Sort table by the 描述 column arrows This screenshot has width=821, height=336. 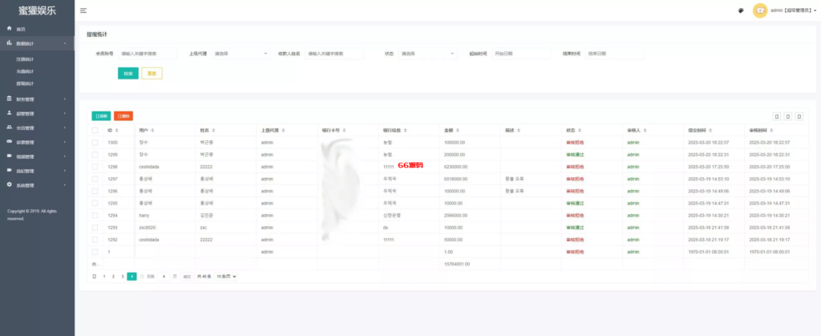(x=519, y=131)
